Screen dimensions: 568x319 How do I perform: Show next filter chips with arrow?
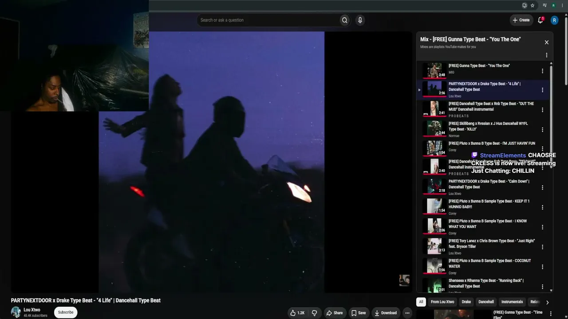pos(547,302)
